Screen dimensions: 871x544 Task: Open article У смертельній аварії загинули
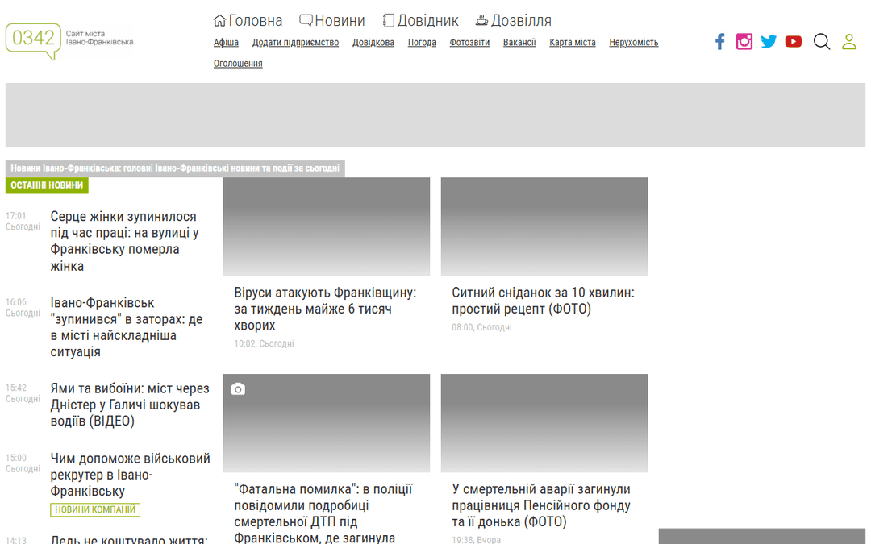coord(541,505)
